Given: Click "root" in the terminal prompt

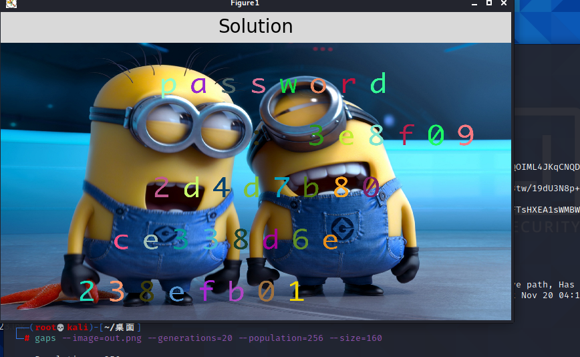Looking at the screenshot, I should 45,328.
